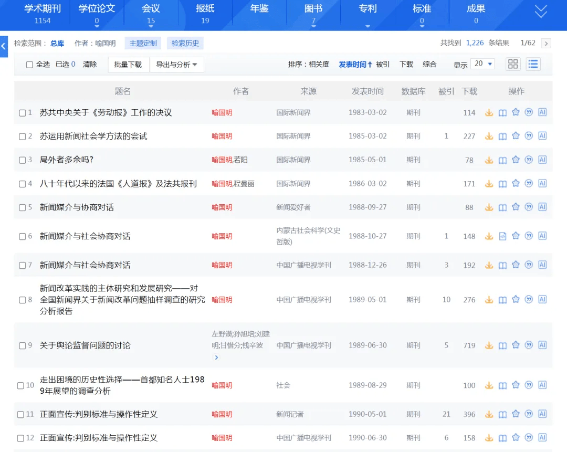Expand more database types with the double chevron
Screen dimensions: 567x452
click(x=541, y=12)
